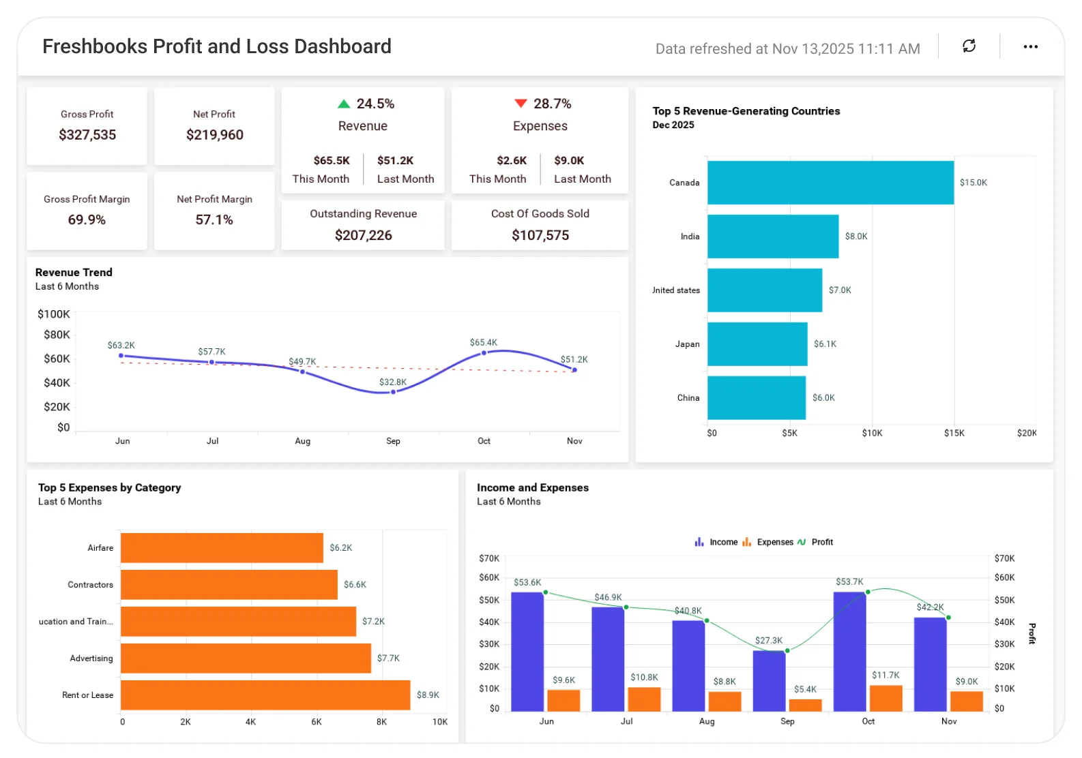1082x758 pixels.
Task: Select the Net Profit Margin 57.1% card
Action: tap(214, 211)
